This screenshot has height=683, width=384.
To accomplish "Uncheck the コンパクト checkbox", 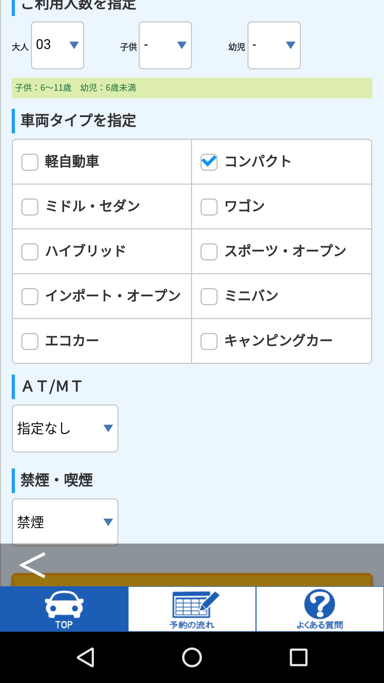I will tap(209, 162).
